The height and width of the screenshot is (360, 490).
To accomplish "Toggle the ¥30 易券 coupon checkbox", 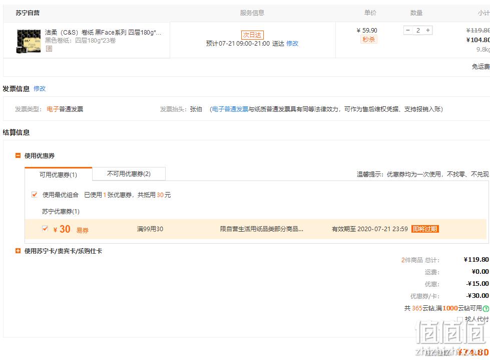I will pyautogui.click(x=45, y=229).
